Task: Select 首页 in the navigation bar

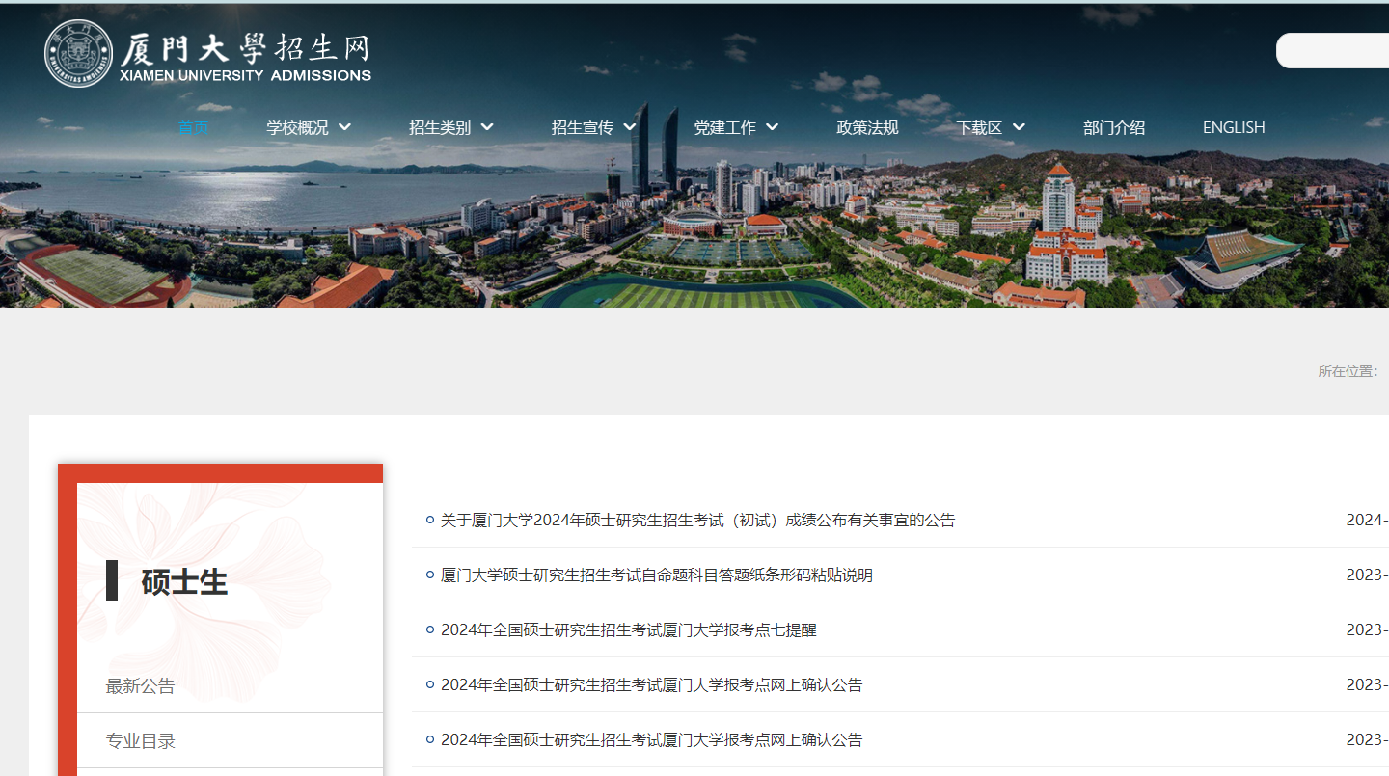Action: (193, 126)
